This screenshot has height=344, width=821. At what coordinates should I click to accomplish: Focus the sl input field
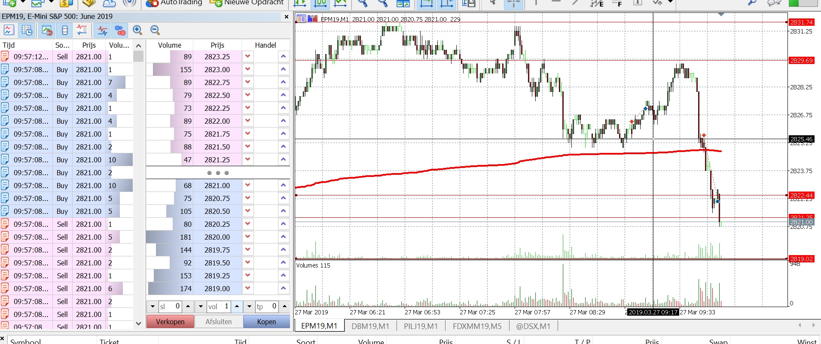(x=170, y=307)
